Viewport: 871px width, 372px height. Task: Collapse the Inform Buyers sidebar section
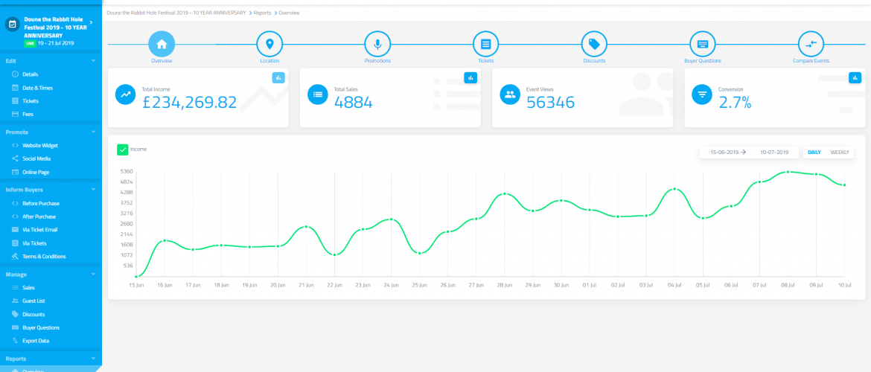tap(93, 190)
